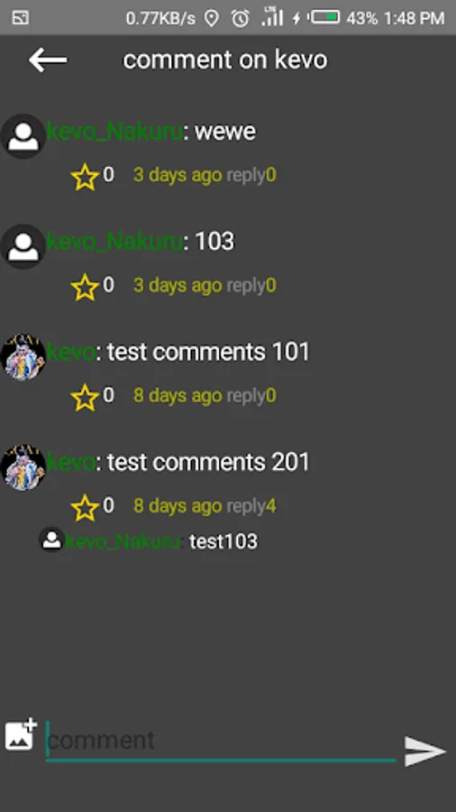The image size is (456, 812).
Task: Focus the comment text field
Action: [221, 741]
